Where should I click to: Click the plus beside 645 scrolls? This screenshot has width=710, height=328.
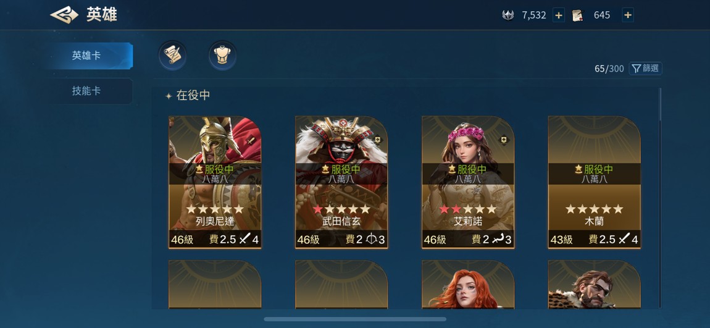(x=628, y=15)
